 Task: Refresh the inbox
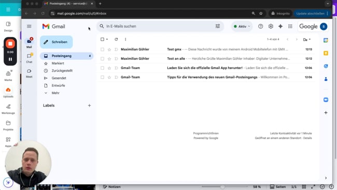[x=116, y=39]
